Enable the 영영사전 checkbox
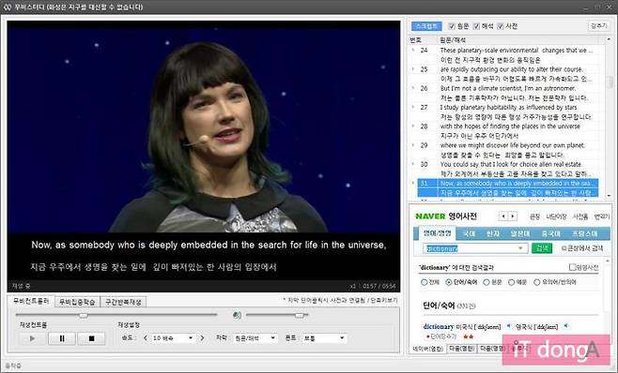Viewport: 618px width, 373px height. click(572, 267)
